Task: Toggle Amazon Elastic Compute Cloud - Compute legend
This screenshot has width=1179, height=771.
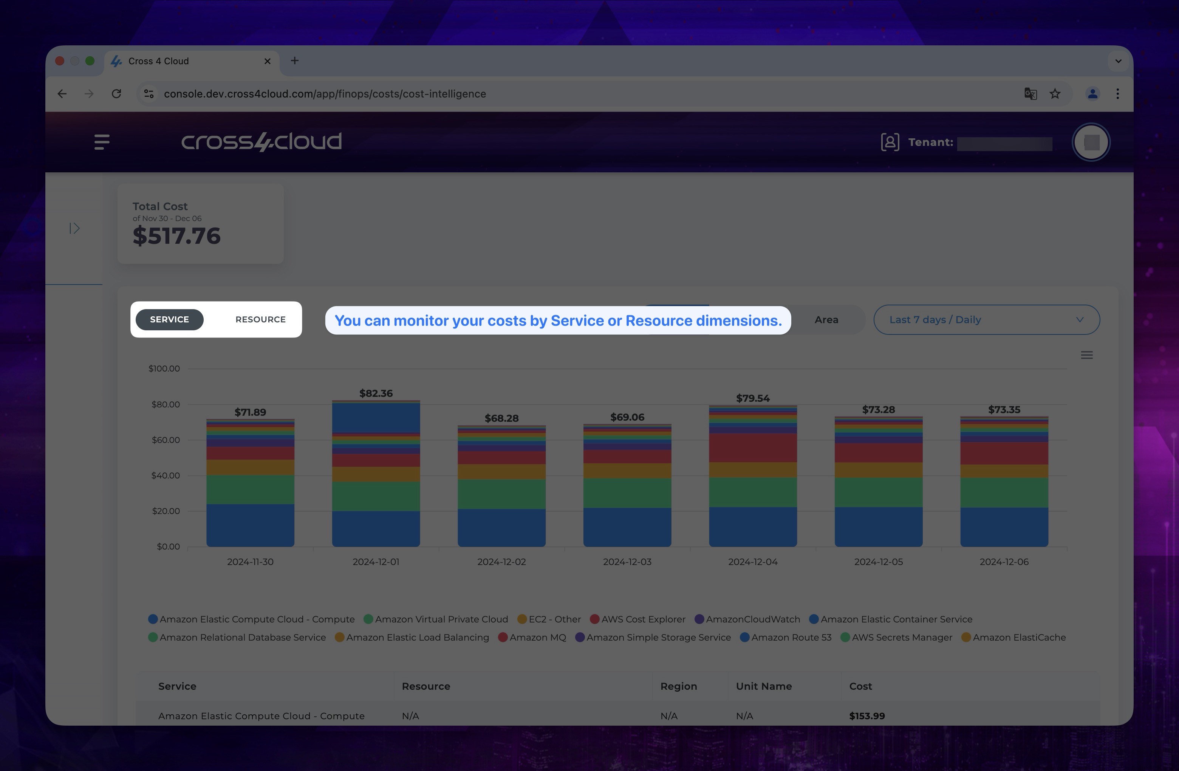Action: (x=252, y=619)
